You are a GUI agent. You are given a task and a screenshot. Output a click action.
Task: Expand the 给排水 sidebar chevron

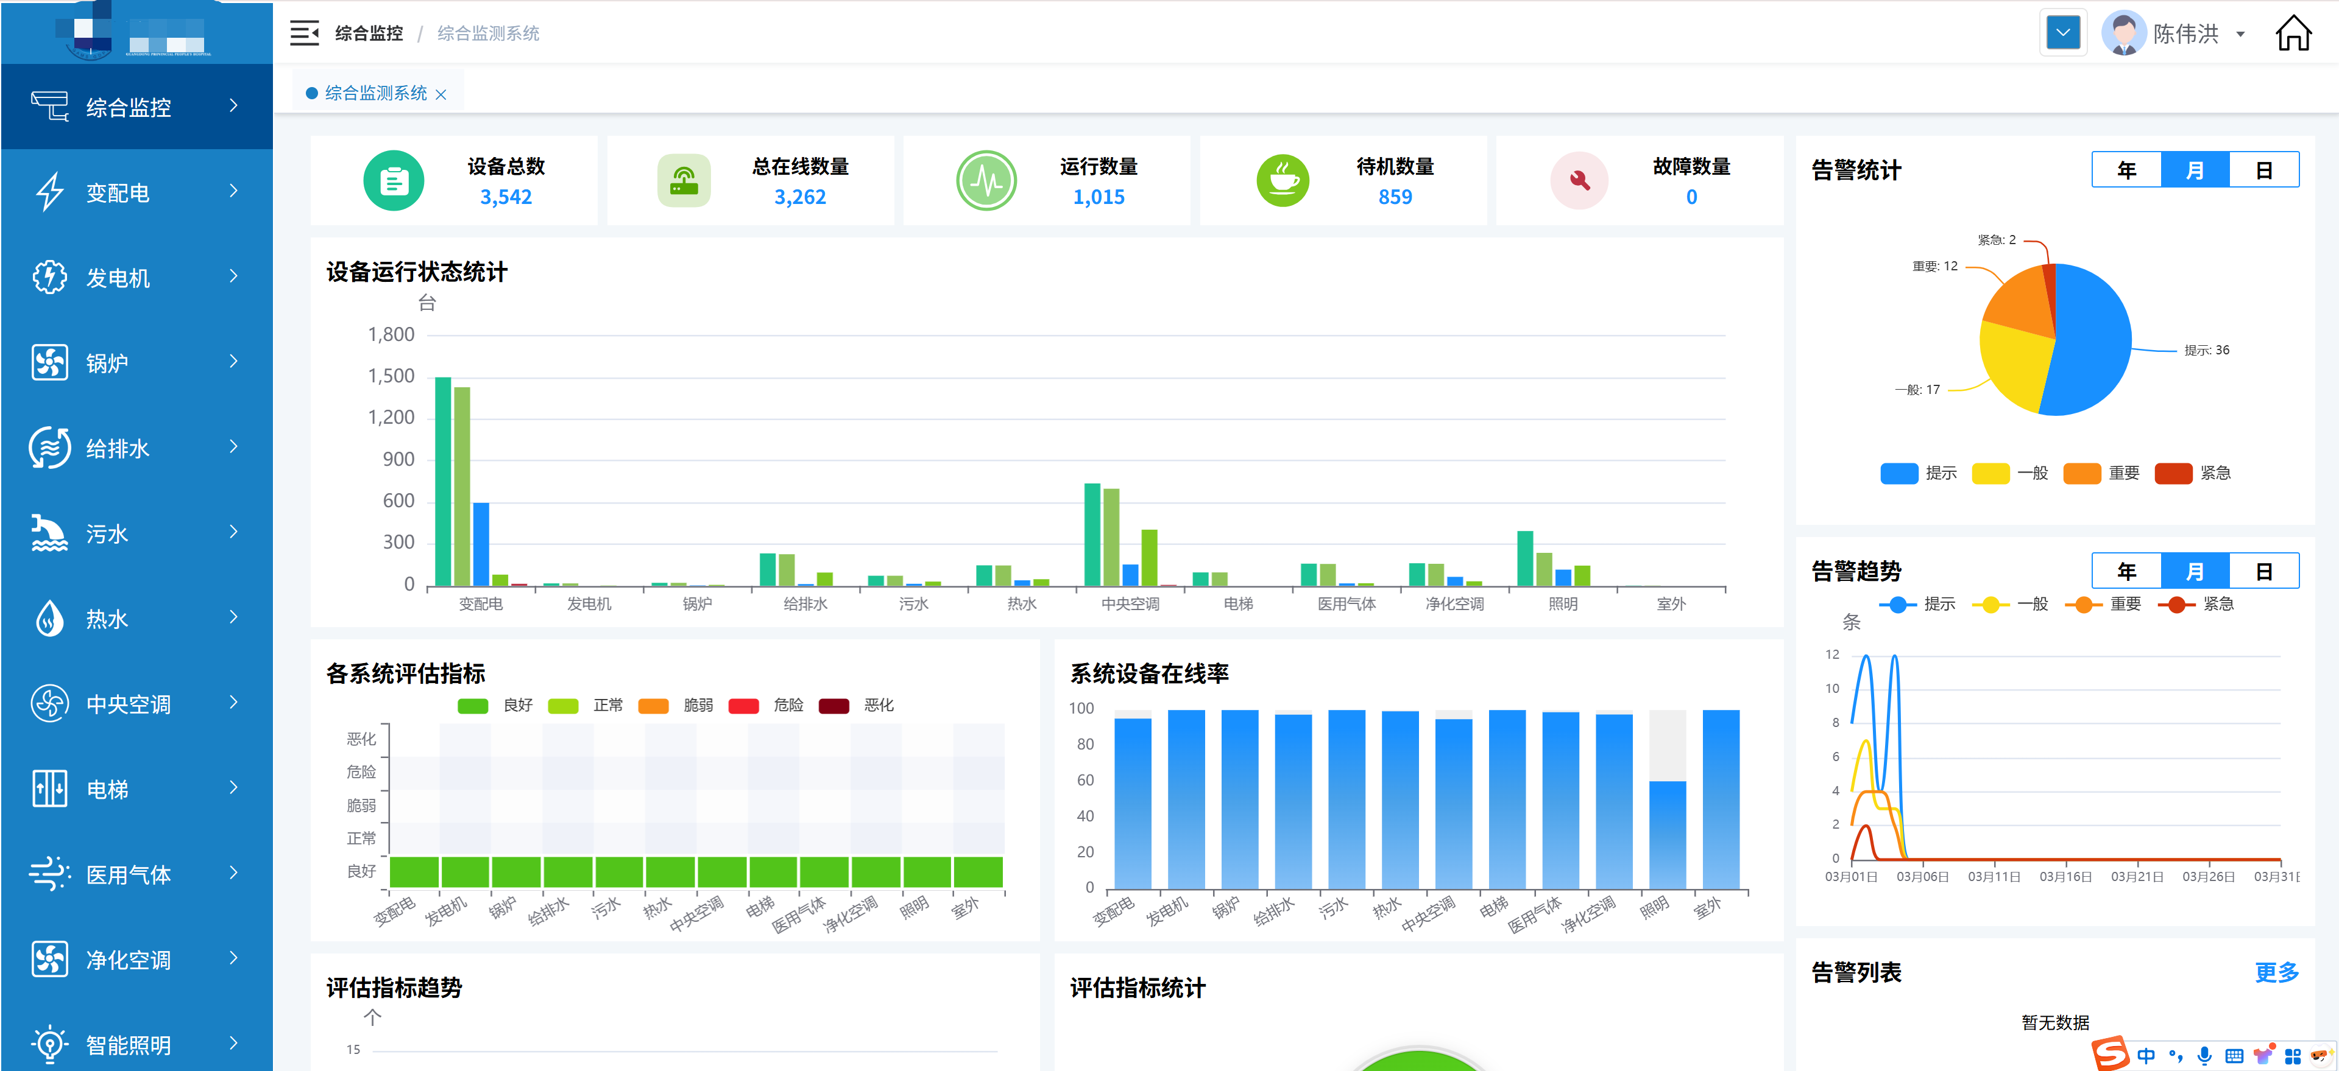pos(233,446)
